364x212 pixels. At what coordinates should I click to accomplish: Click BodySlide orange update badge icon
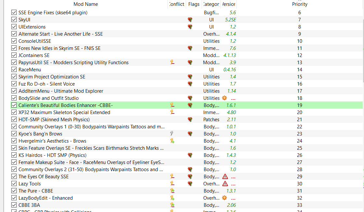pyautogui.click(x=224, y=98)
